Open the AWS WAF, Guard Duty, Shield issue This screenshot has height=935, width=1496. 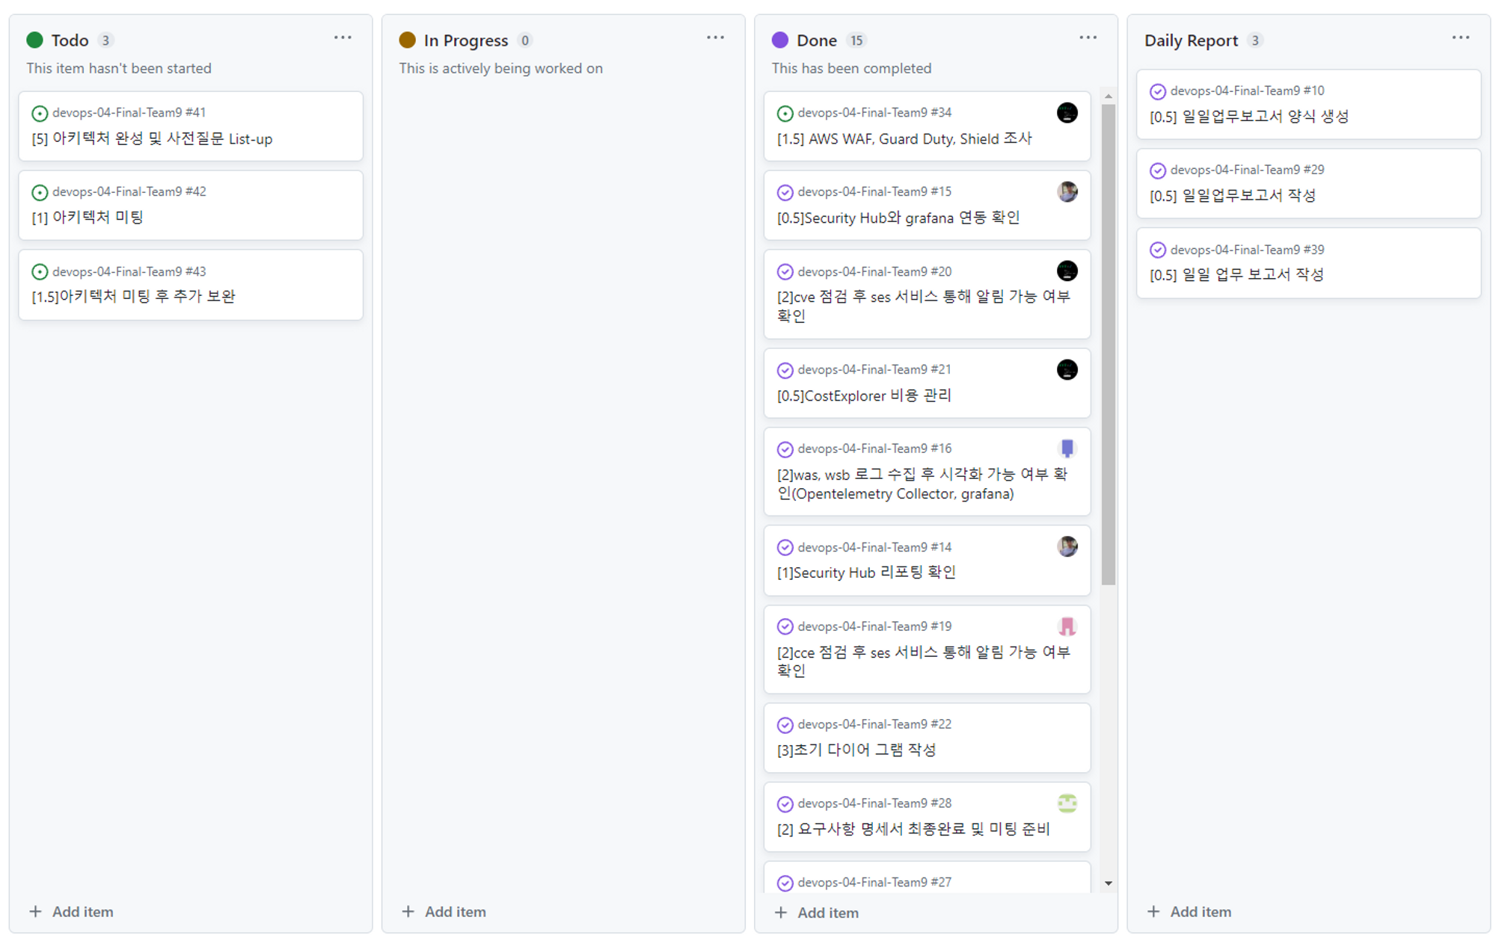coord(904,139)
